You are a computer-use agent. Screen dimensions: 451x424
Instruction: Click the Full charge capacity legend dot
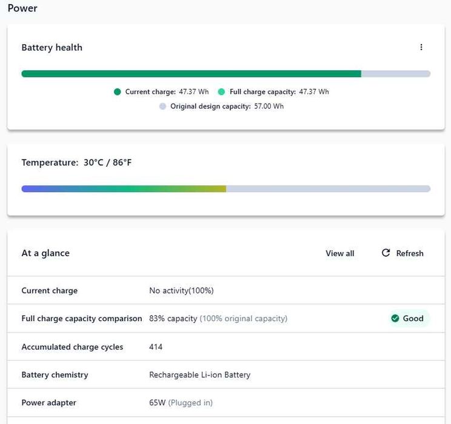[222, 92]
